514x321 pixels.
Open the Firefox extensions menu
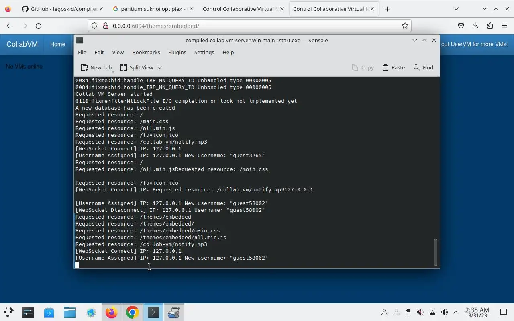pos(490,26)
